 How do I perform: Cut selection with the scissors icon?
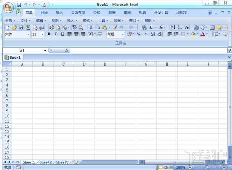(x=91, y=27)
